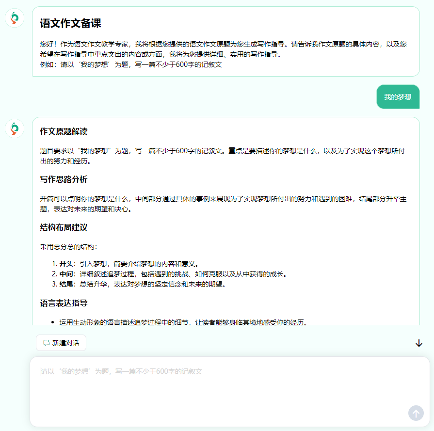Click the example line starting with 例如
Viewport: 434px width, 431px height.
click(x=131, y=64)
